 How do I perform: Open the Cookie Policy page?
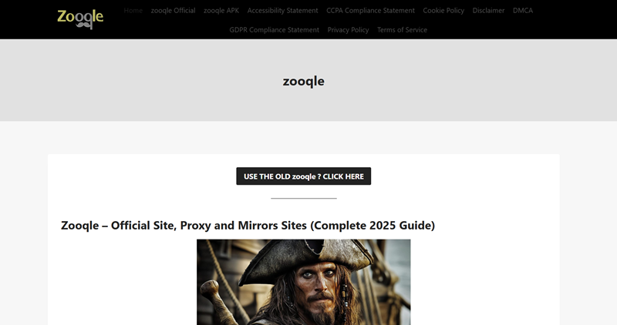[443, 11]
